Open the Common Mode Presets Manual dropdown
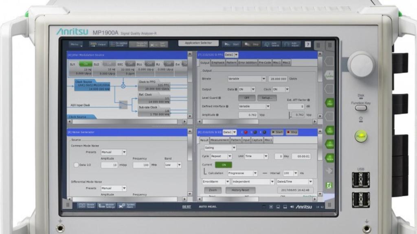Viewport: 417px width, 234px height. click(113, 152)
